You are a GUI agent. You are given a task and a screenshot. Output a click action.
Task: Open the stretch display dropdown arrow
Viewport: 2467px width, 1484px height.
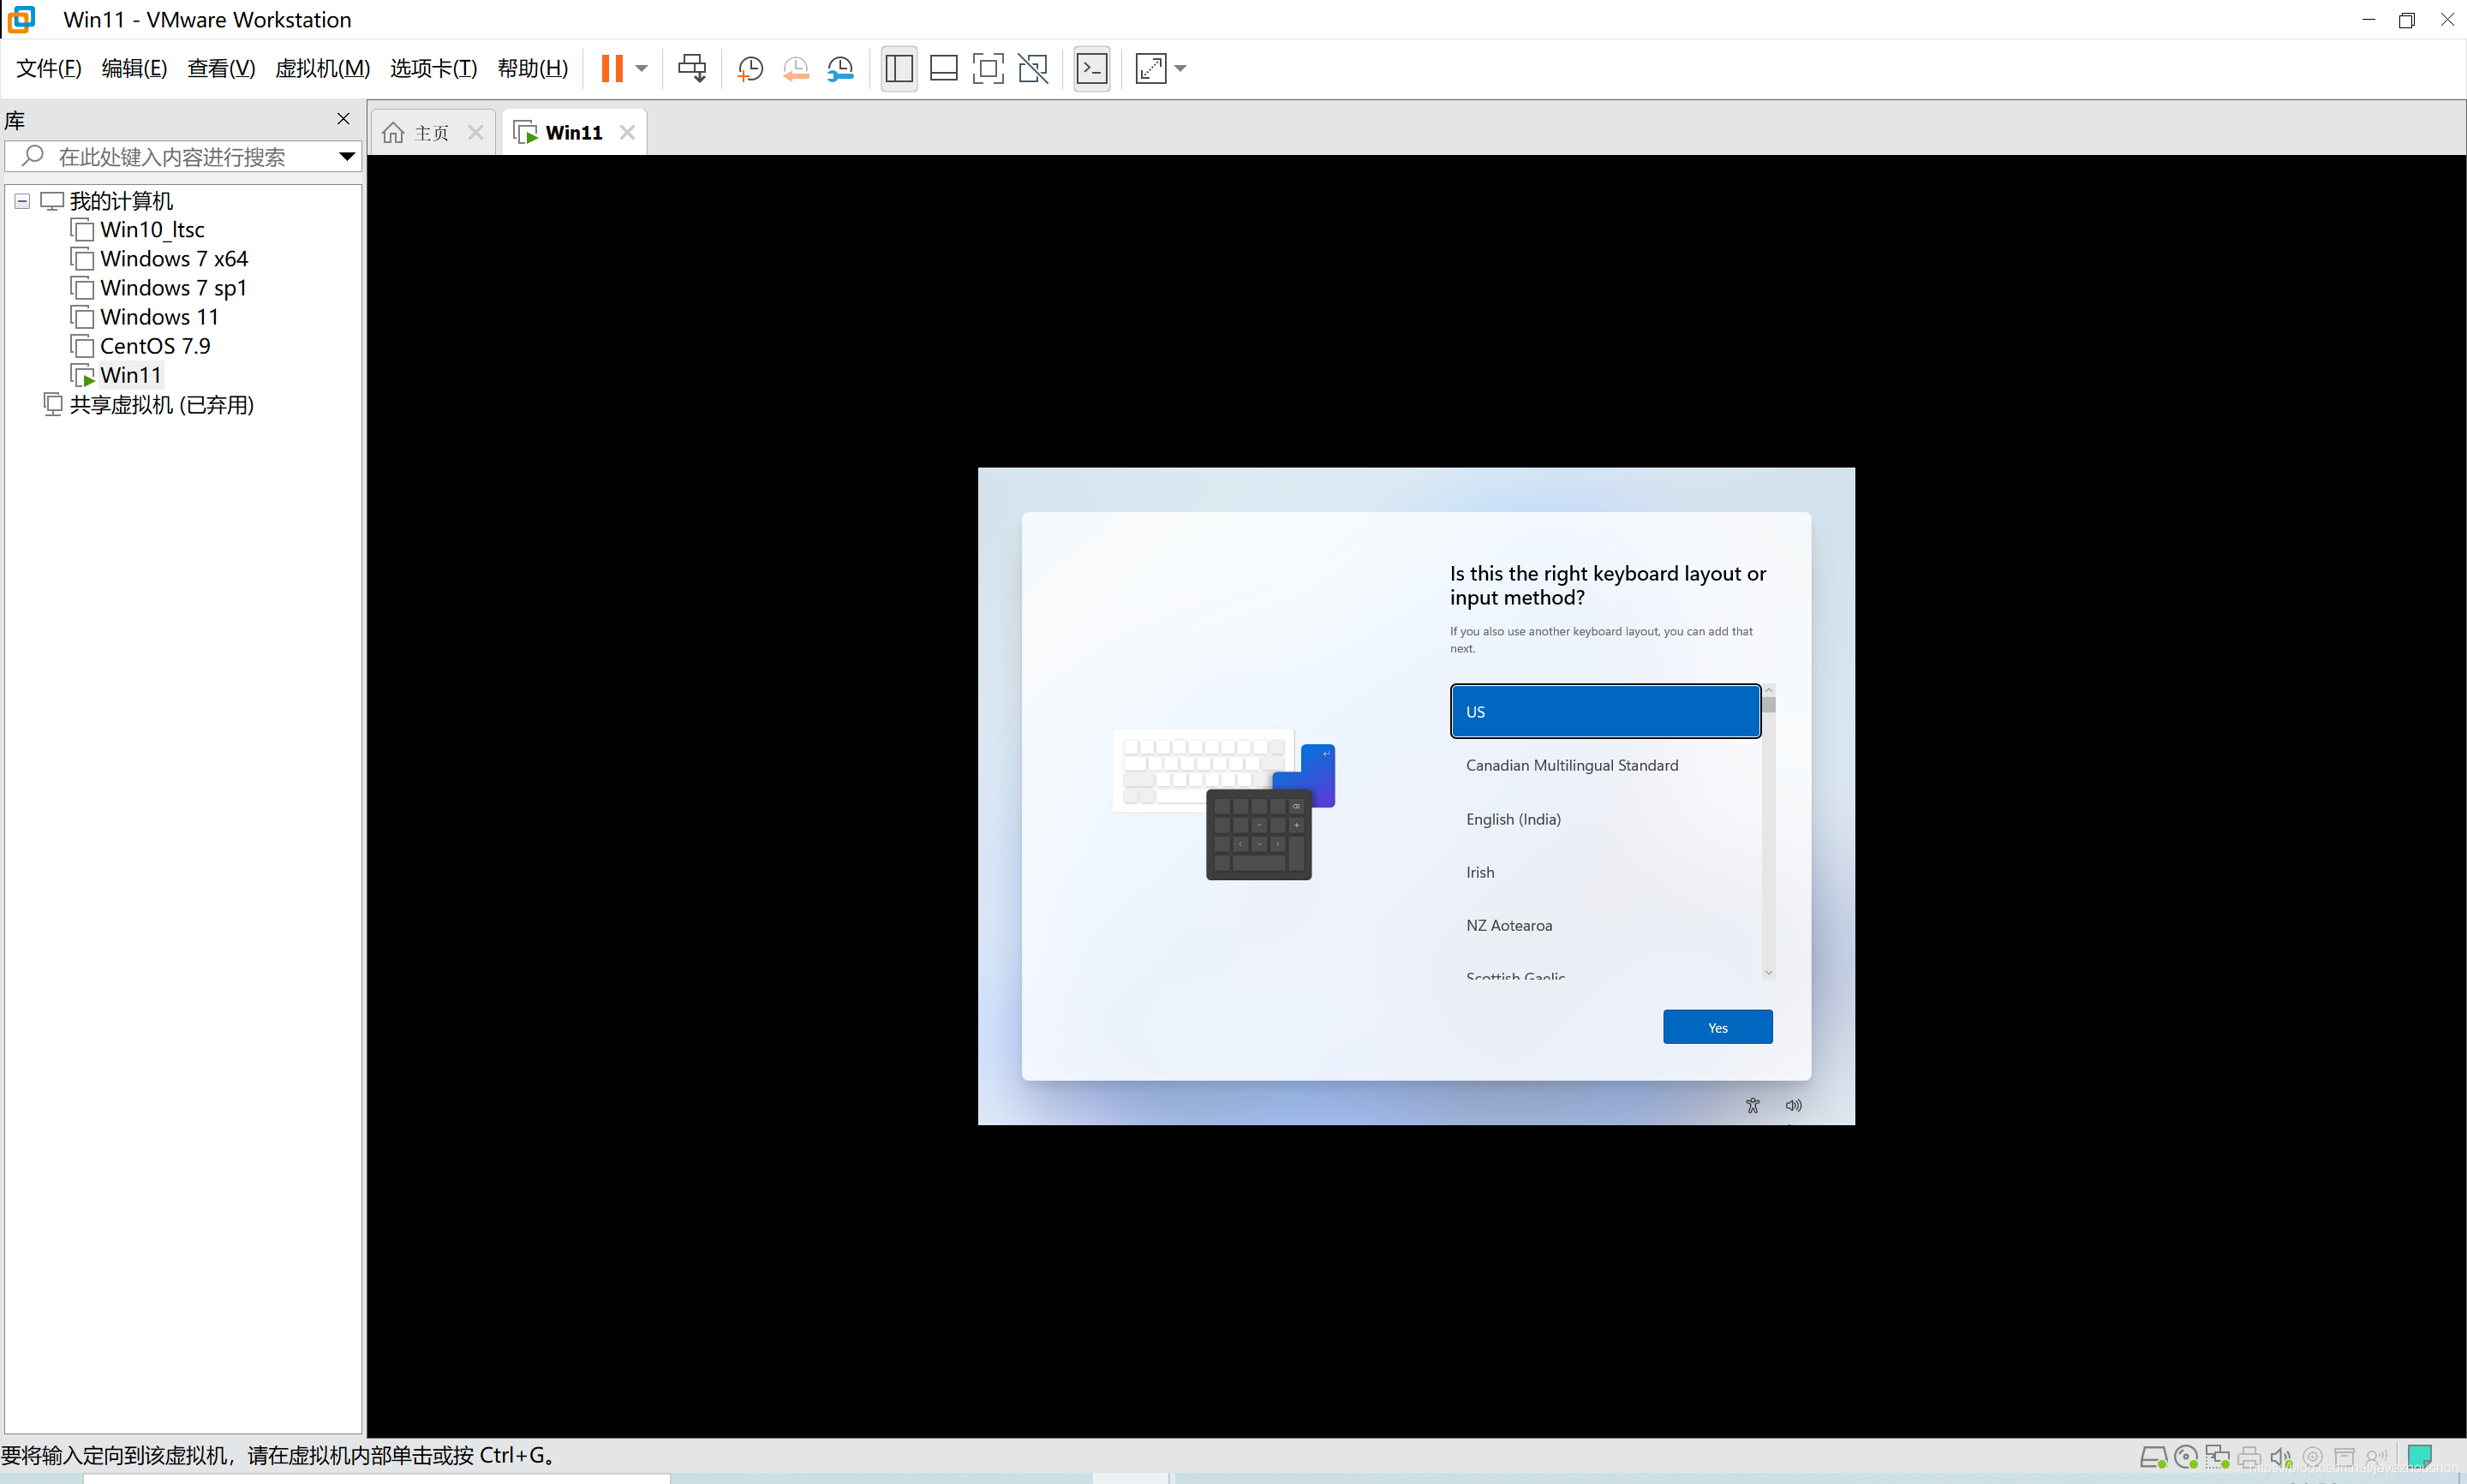point(1180,68)
